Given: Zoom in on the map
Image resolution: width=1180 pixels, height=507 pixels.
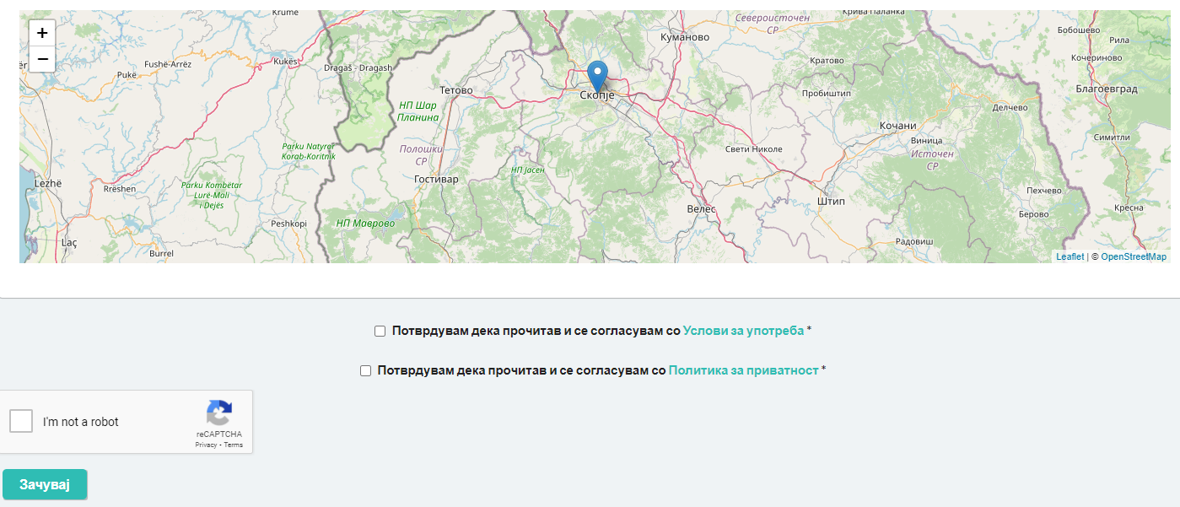Looking at the screenshot, I should point(42,34).
